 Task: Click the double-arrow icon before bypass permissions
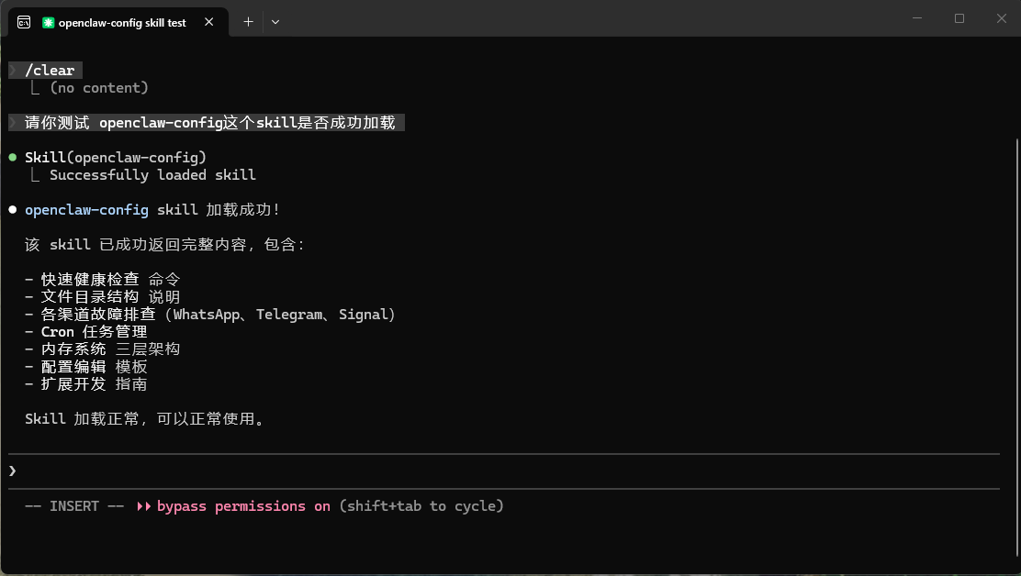pos(144,505)
